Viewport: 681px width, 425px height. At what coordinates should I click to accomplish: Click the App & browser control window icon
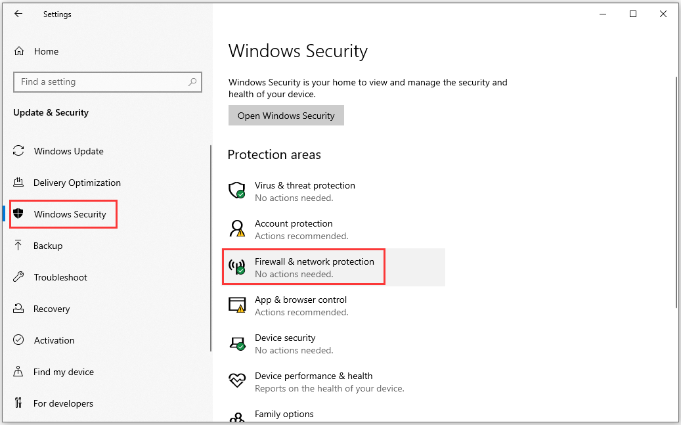237,305
